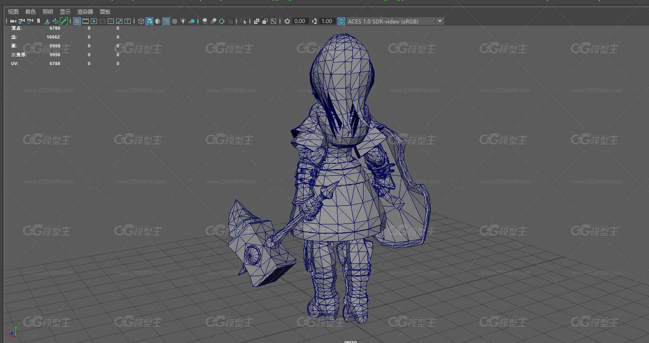Click the camera Bookmarks icon

click(x=39, y=21)
